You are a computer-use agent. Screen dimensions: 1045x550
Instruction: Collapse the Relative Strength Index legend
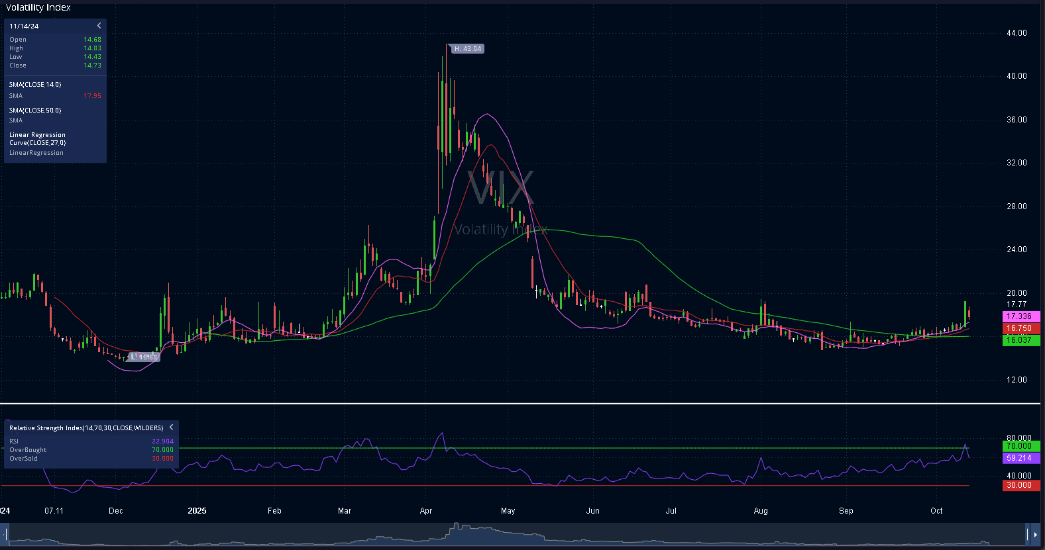(171, 428)
